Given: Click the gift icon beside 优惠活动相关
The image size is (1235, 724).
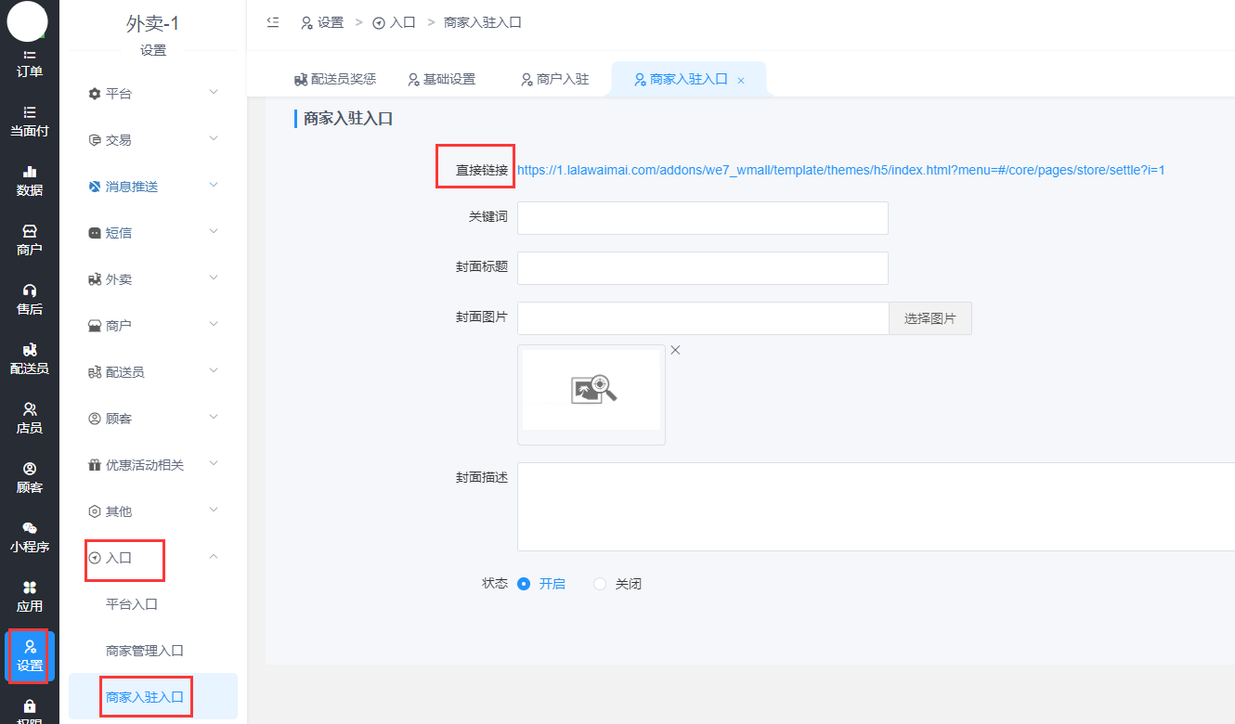Looking at the screenshot, I should pyautogui.click(x=94, y=465).
